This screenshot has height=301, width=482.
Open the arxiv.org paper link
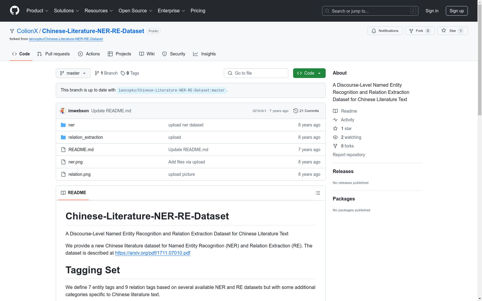point(152,253)
